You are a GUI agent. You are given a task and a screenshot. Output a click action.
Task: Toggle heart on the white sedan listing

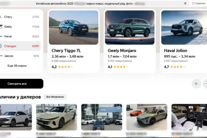(x=73, y=107)
